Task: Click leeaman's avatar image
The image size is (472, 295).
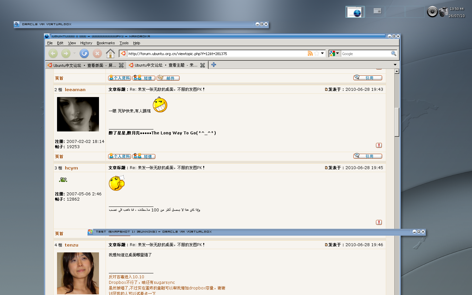Action: point(78,114)
